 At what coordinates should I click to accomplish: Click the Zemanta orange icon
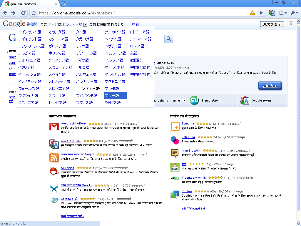(175, 127)
